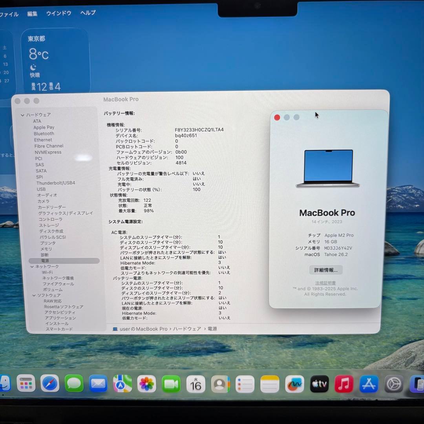The height and width of the screenshot is (424, 424).
Task: Collapse the ソフトウェア section in the sidebar
Action: pos(34,295)
